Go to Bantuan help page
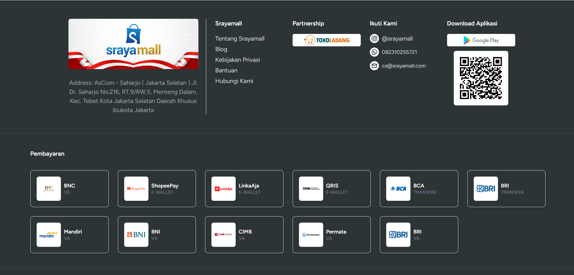Viewport: 574px width, 275px height. 226,71
